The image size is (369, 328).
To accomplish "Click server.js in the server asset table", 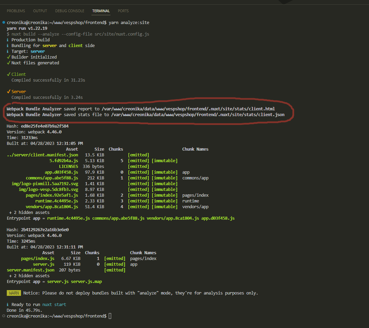I will (x=44, y=264).
